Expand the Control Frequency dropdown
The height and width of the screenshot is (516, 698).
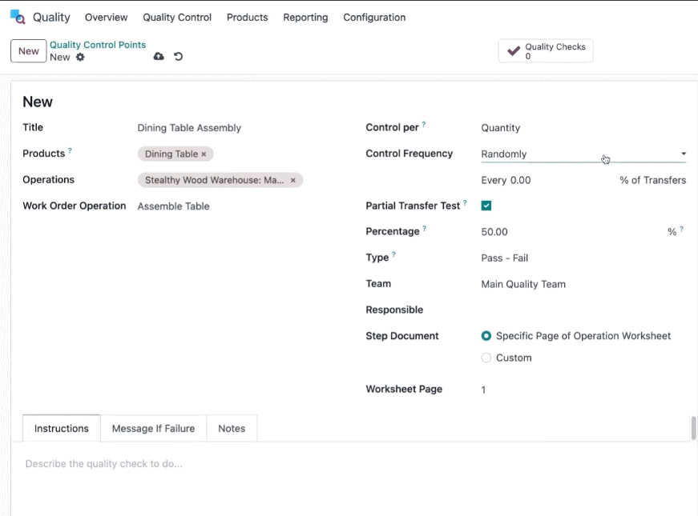click(x=583, y=154)
